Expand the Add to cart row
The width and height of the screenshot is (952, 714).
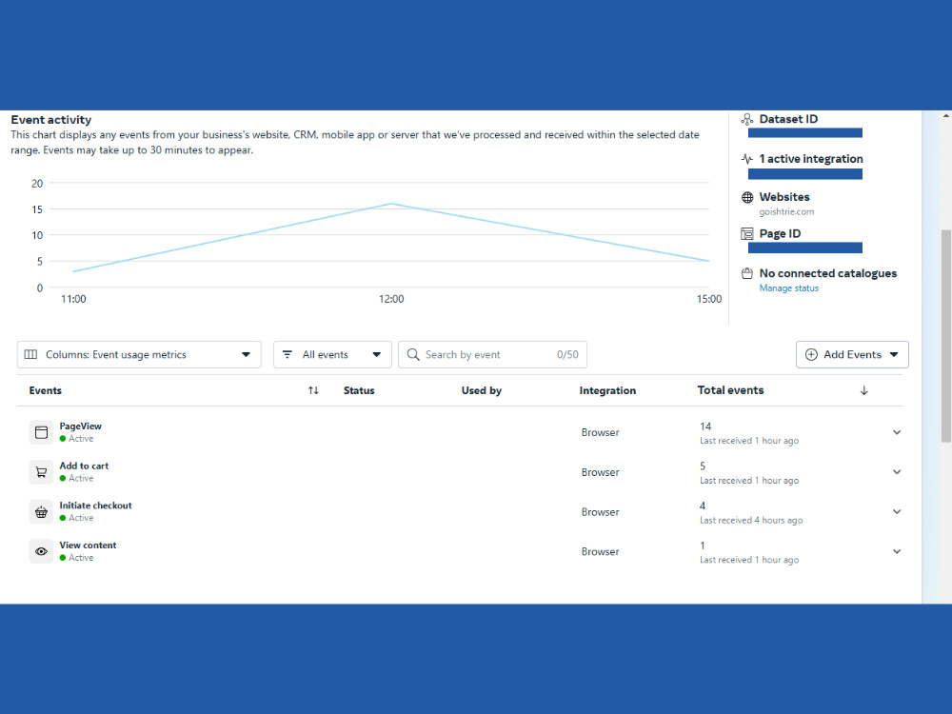click(x=897, y=472)
